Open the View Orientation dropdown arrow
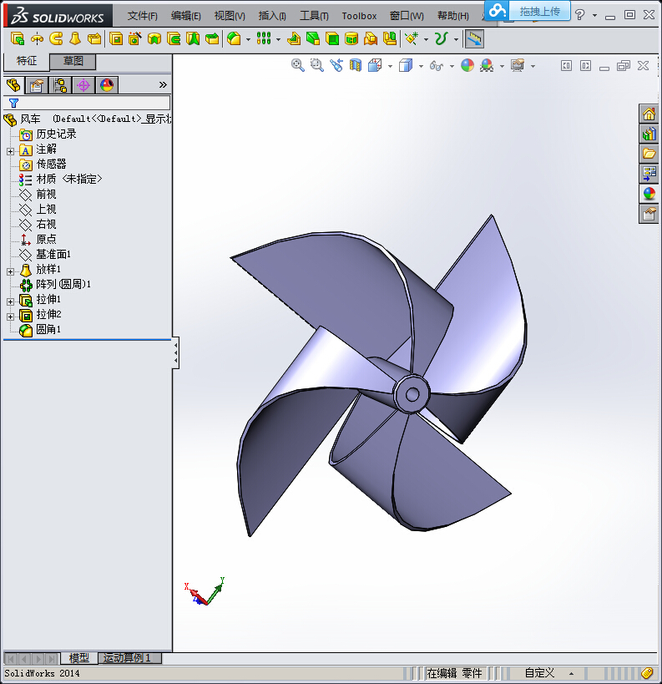Image resolution: width=662 pixels, height=684 pixels. [390, 66]
